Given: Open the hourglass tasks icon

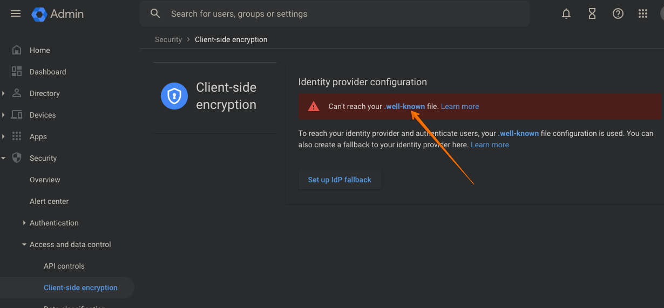Looking at the screenshot, I should tap(592, 14).
